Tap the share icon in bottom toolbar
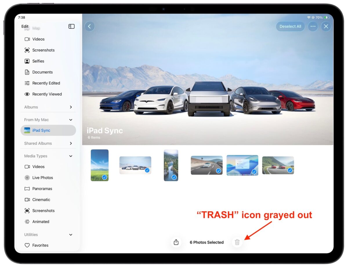The width and height of the screenshot is (348, 267). [x=176, y=242]
